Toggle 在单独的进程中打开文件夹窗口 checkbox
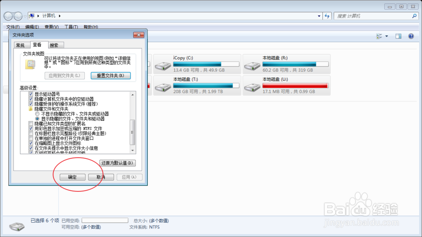This screenshot has height=237, width=422. pyautogui.click(x=31, y=138)
